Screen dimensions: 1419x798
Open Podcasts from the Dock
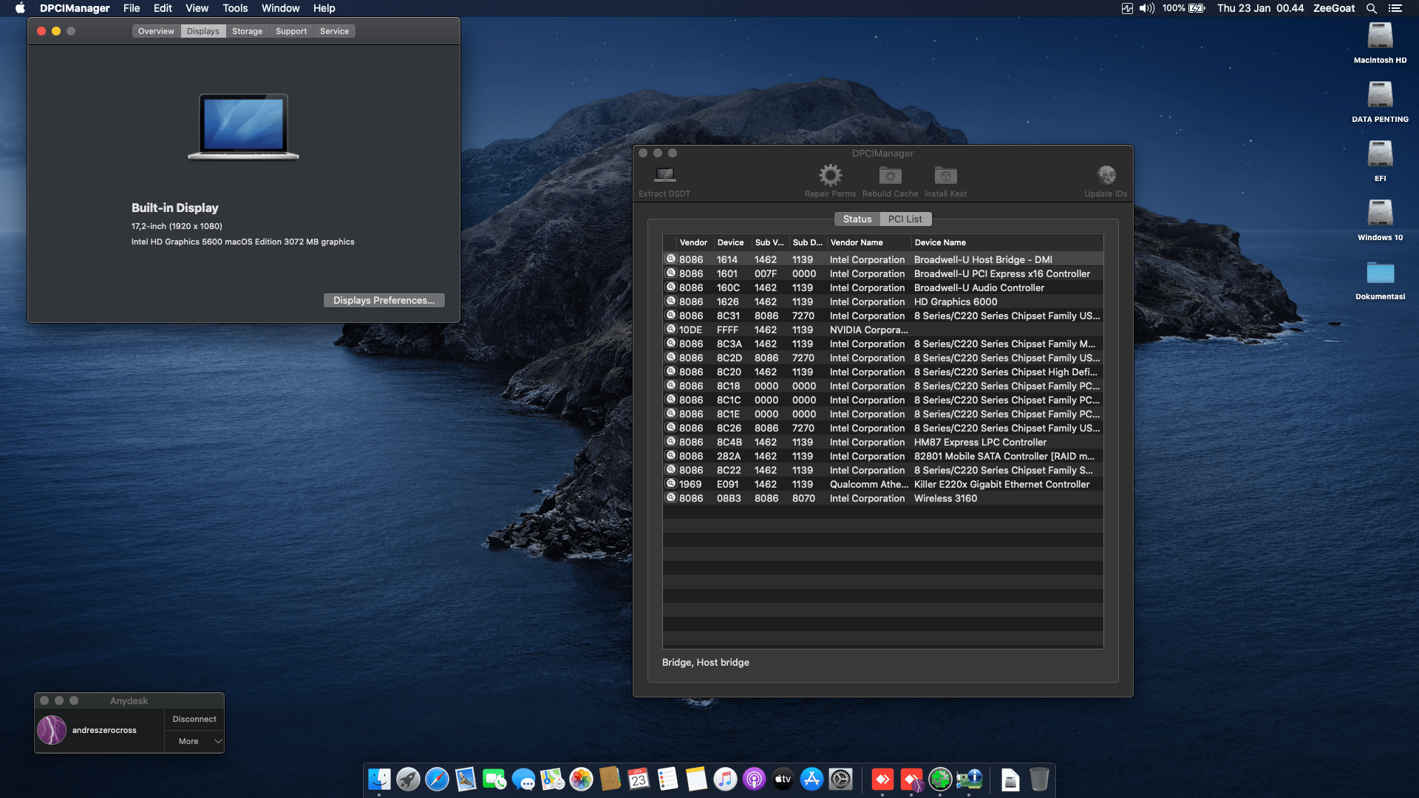coord(754,779)
